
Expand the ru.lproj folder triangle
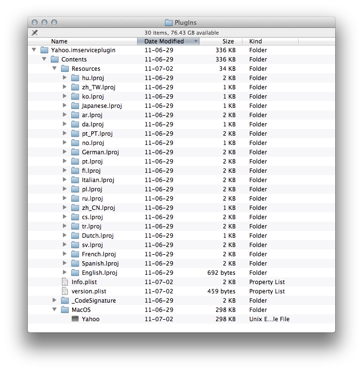[64, 198]
